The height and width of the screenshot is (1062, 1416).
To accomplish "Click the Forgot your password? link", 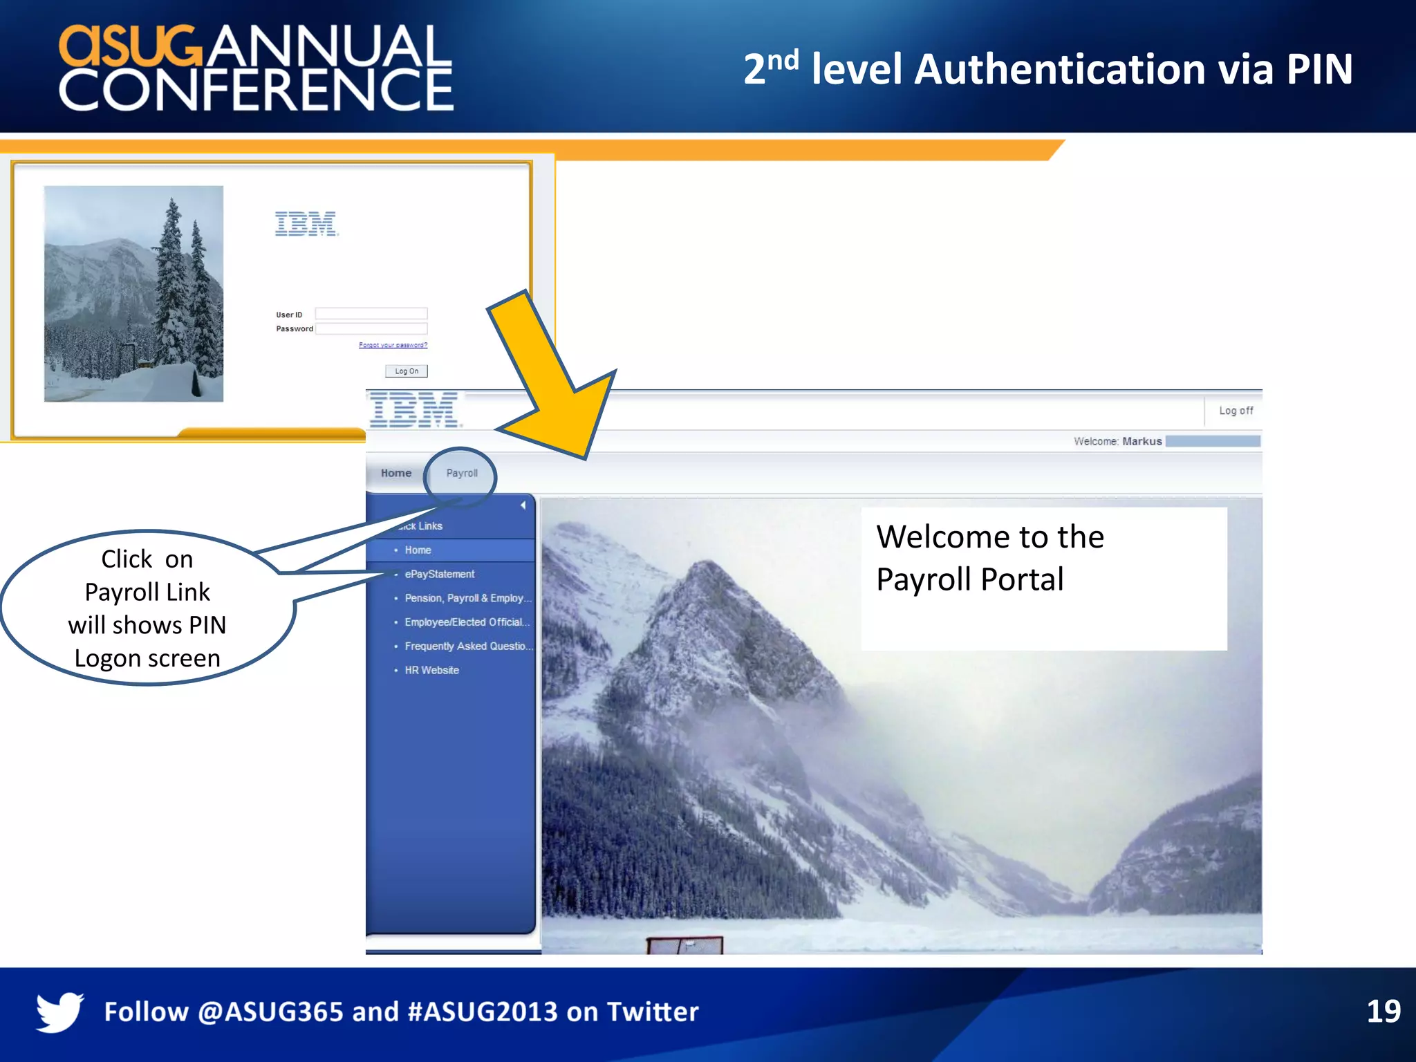I will (393, 345).
